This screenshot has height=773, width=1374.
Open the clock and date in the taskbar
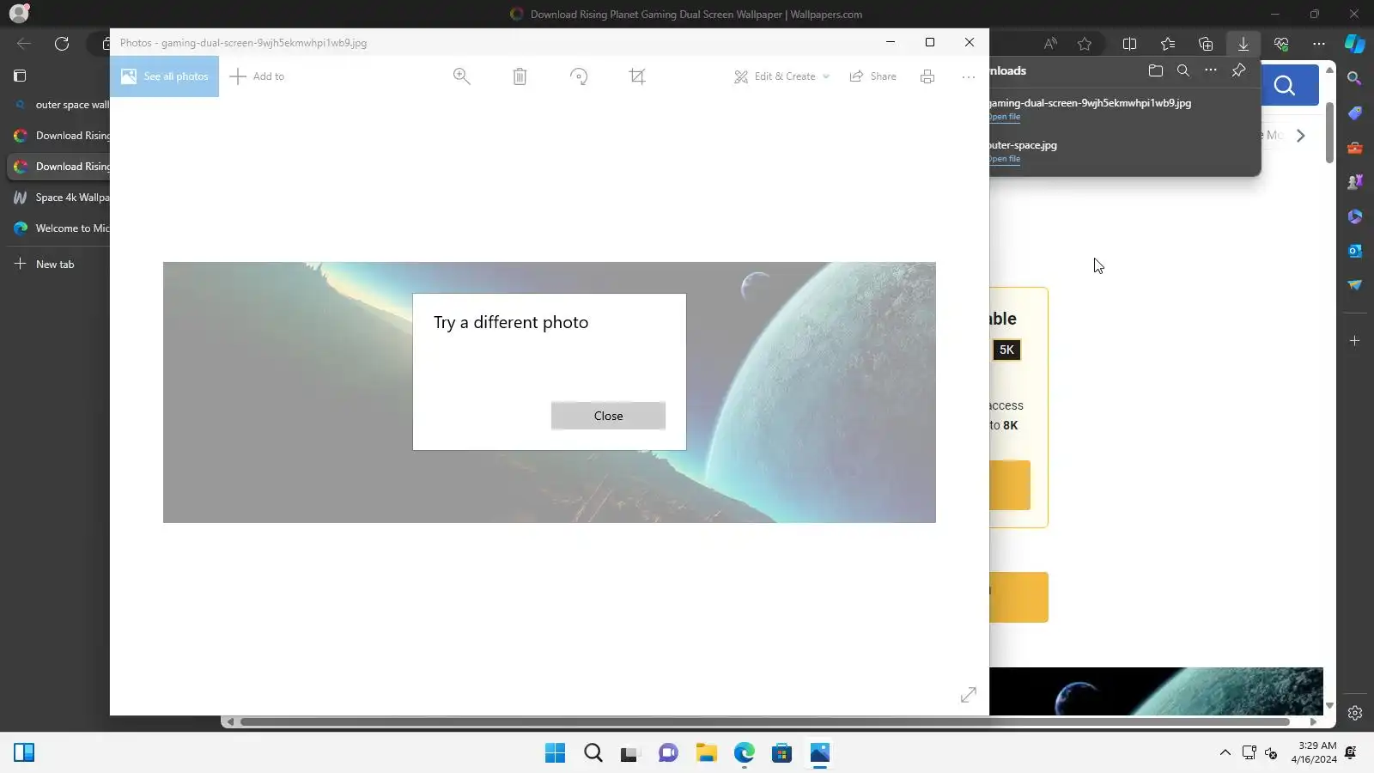click(x=1314, y=752)
